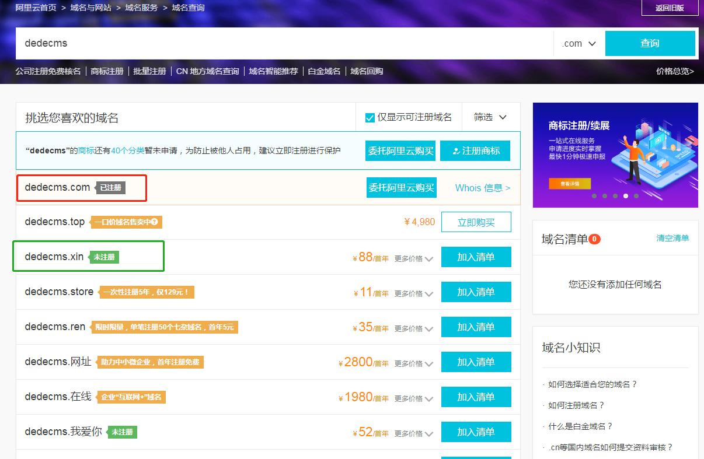
Task: Select 商标注册 in the navigation menu
Action: point(106,70)
